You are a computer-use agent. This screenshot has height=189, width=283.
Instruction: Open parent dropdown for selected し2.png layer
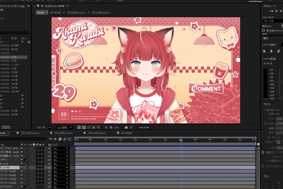61,167
